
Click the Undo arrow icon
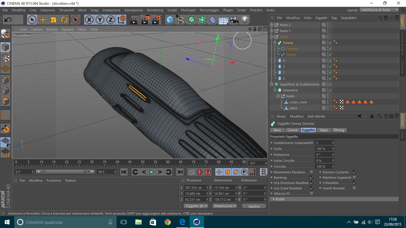8,20
